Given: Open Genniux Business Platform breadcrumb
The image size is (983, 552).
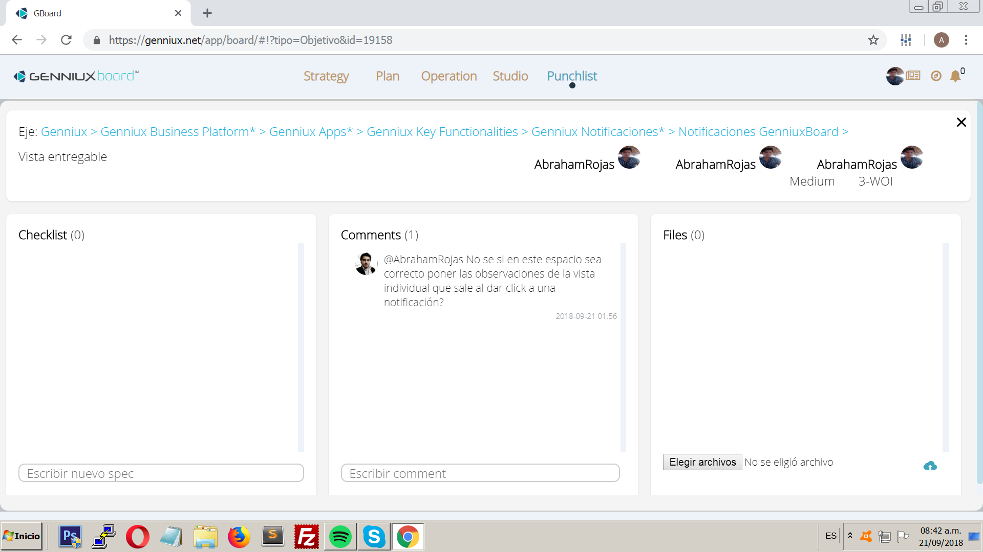Looking at the screenshot, I should coord(178,131).
